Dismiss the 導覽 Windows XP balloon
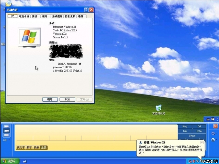 pos(202,142)
